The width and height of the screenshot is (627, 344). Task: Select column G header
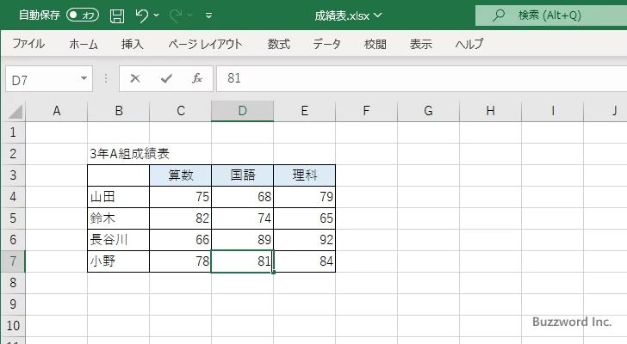click(x=428, y=111)
